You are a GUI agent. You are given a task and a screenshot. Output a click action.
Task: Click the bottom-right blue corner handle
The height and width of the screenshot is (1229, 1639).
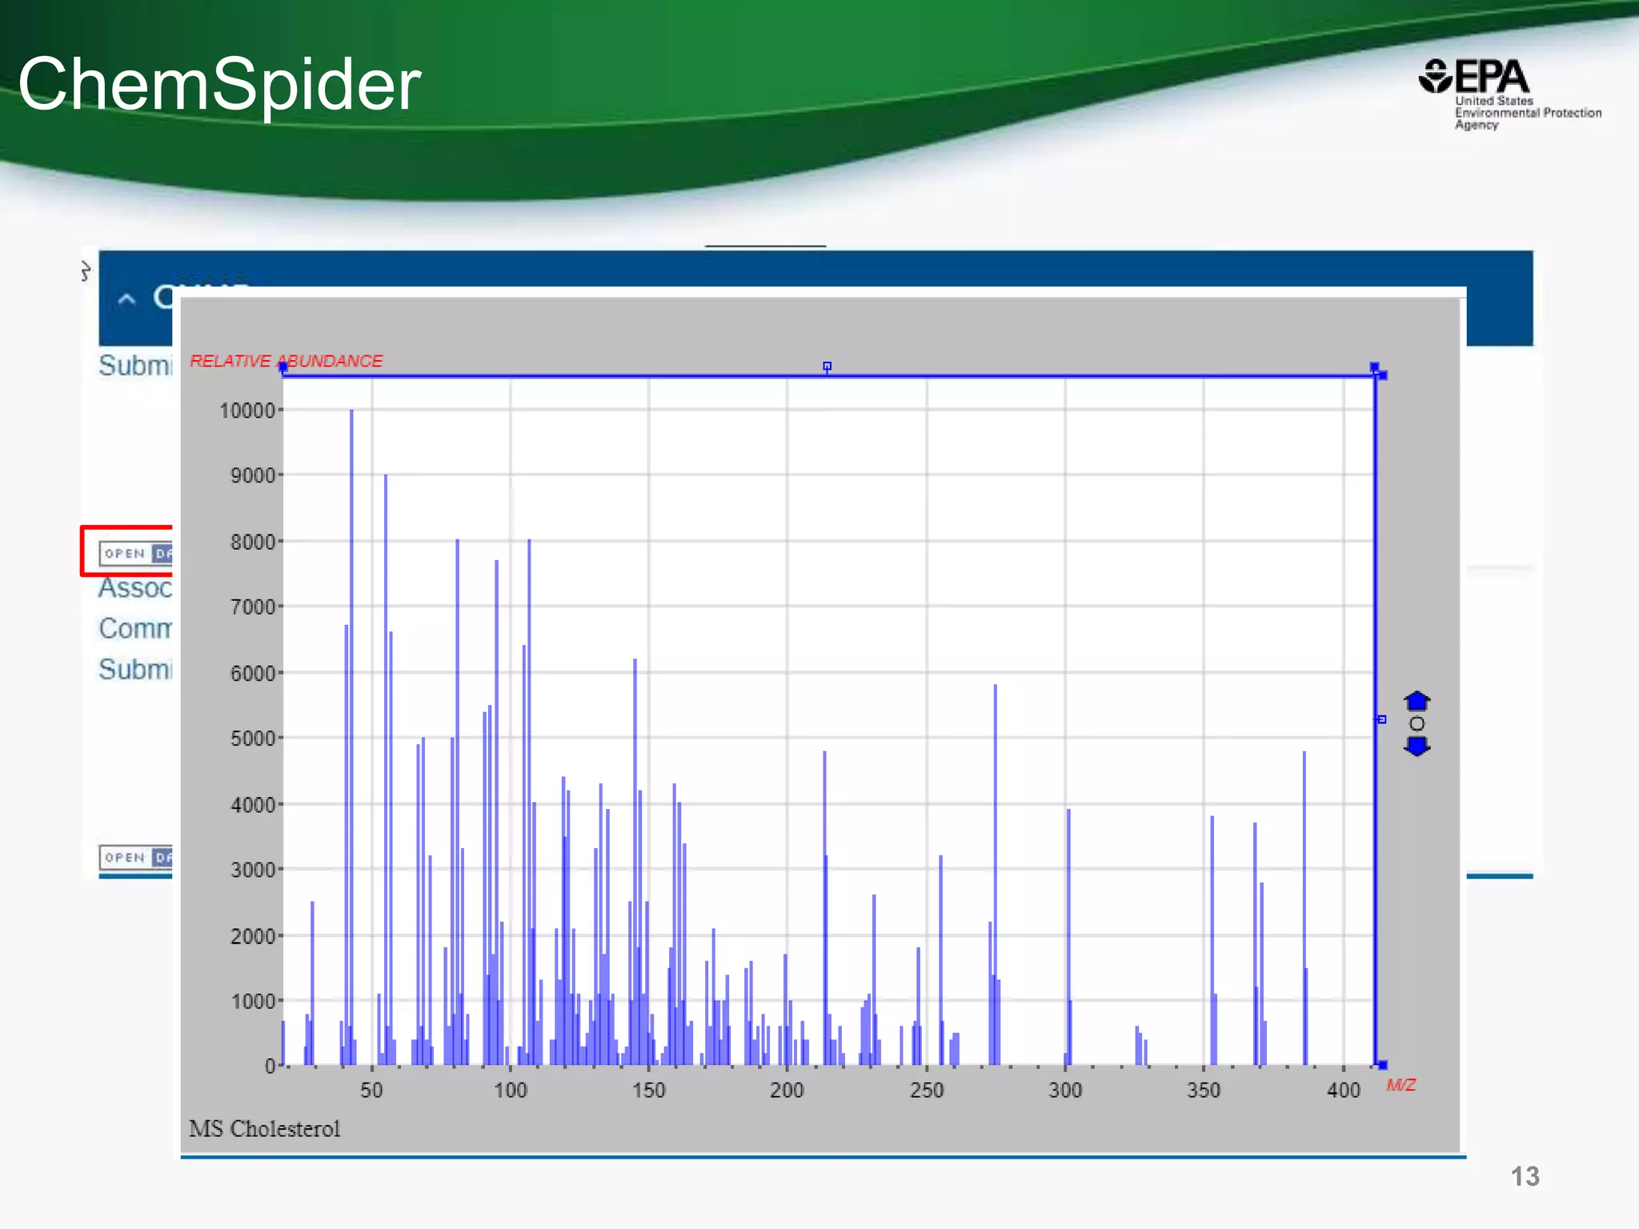click(1382, 1065)
